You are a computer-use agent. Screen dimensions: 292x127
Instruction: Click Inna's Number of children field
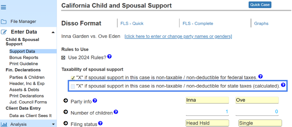click(x=207, y=111)
